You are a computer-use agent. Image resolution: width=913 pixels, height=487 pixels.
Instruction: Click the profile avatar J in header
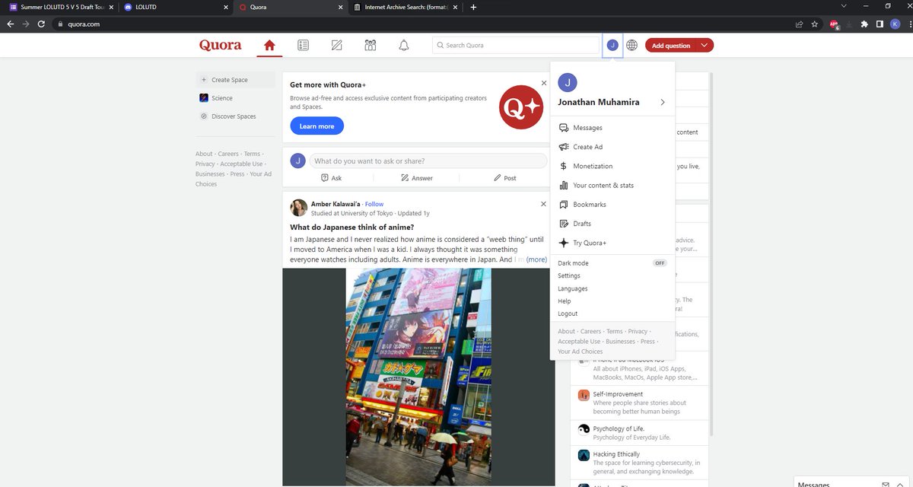point(612,45)
